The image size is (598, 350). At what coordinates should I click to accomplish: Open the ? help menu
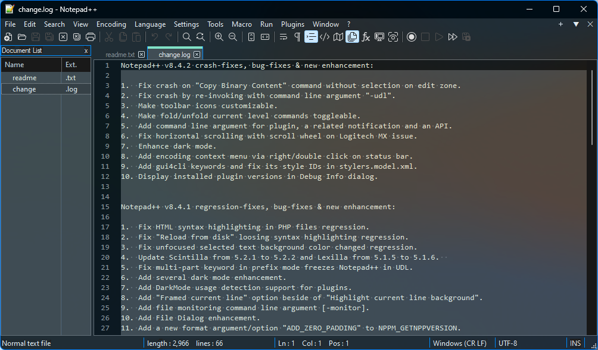348,24
